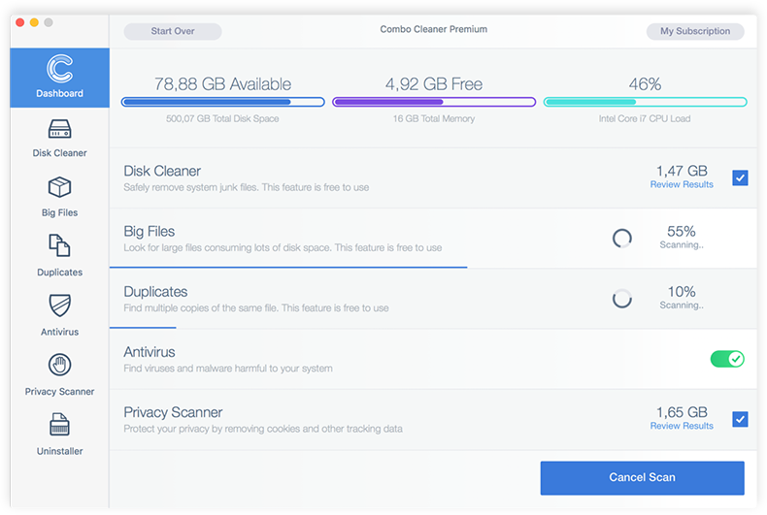The width and height of the screenshot is (767, 515).
Task: Click 'Intel Core i7 CPU Load' label
Action: click(645, 118)
